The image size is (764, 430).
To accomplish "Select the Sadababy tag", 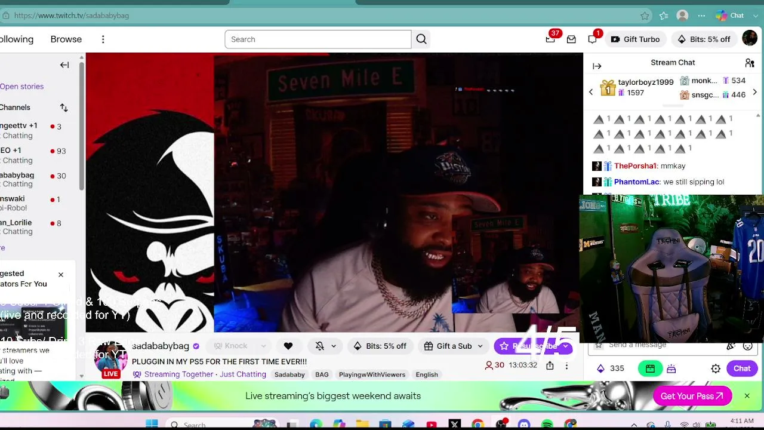I will point(289,374).
